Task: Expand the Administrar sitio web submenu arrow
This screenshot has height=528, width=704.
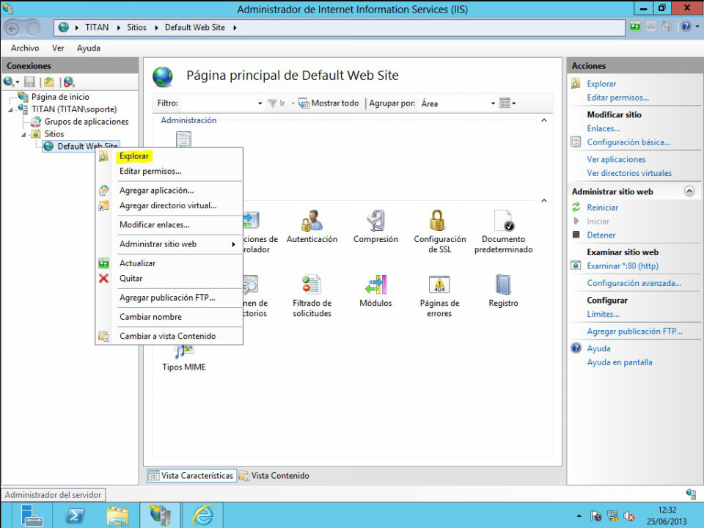Action: pyautogui.click(x=233, y=244)
